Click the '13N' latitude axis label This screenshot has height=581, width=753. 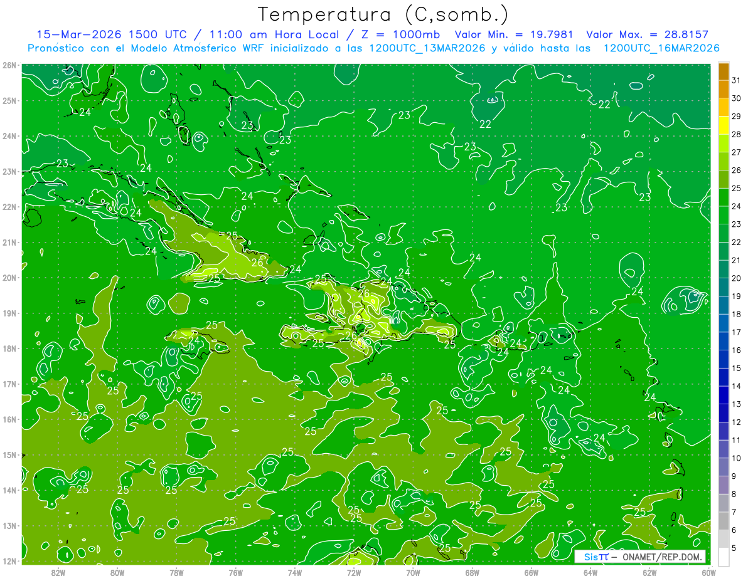9,525
